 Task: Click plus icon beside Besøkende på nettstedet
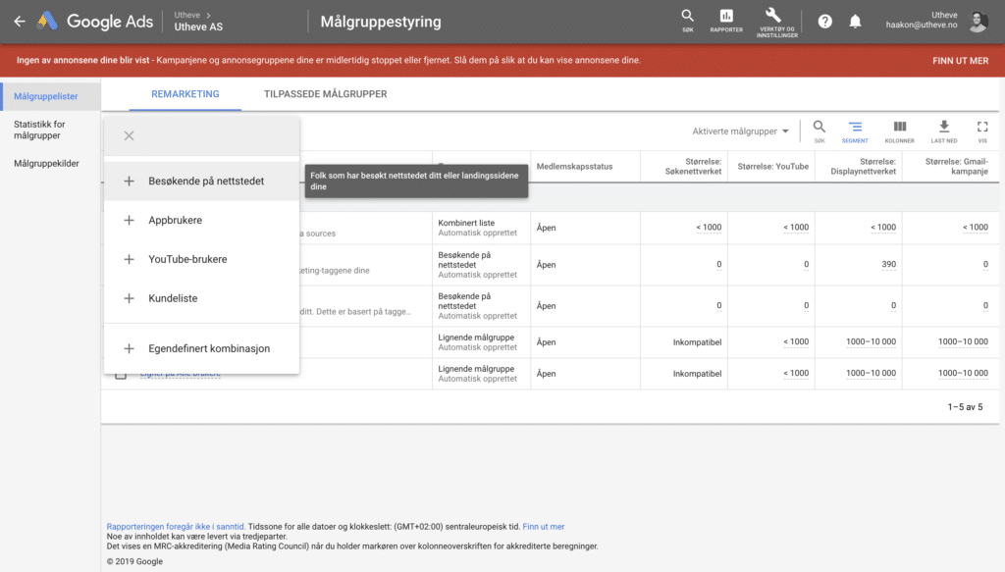129,182
